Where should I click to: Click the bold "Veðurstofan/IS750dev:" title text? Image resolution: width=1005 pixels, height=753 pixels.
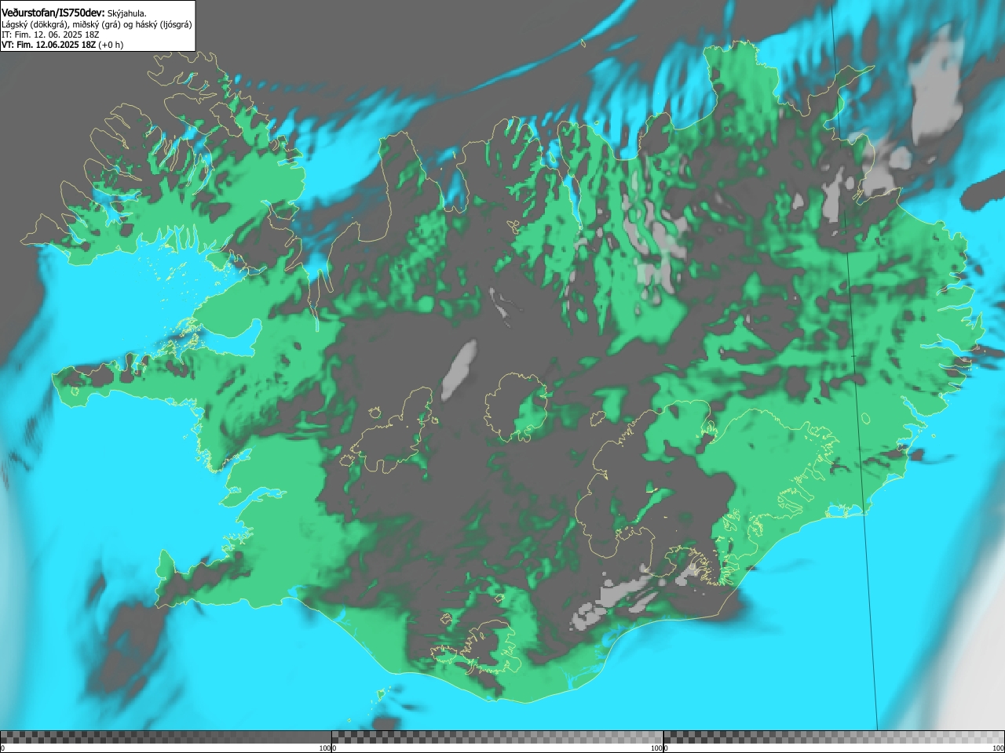(53, 13)
